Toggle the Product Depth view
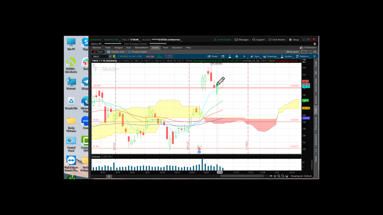 [x=138, y=52]
